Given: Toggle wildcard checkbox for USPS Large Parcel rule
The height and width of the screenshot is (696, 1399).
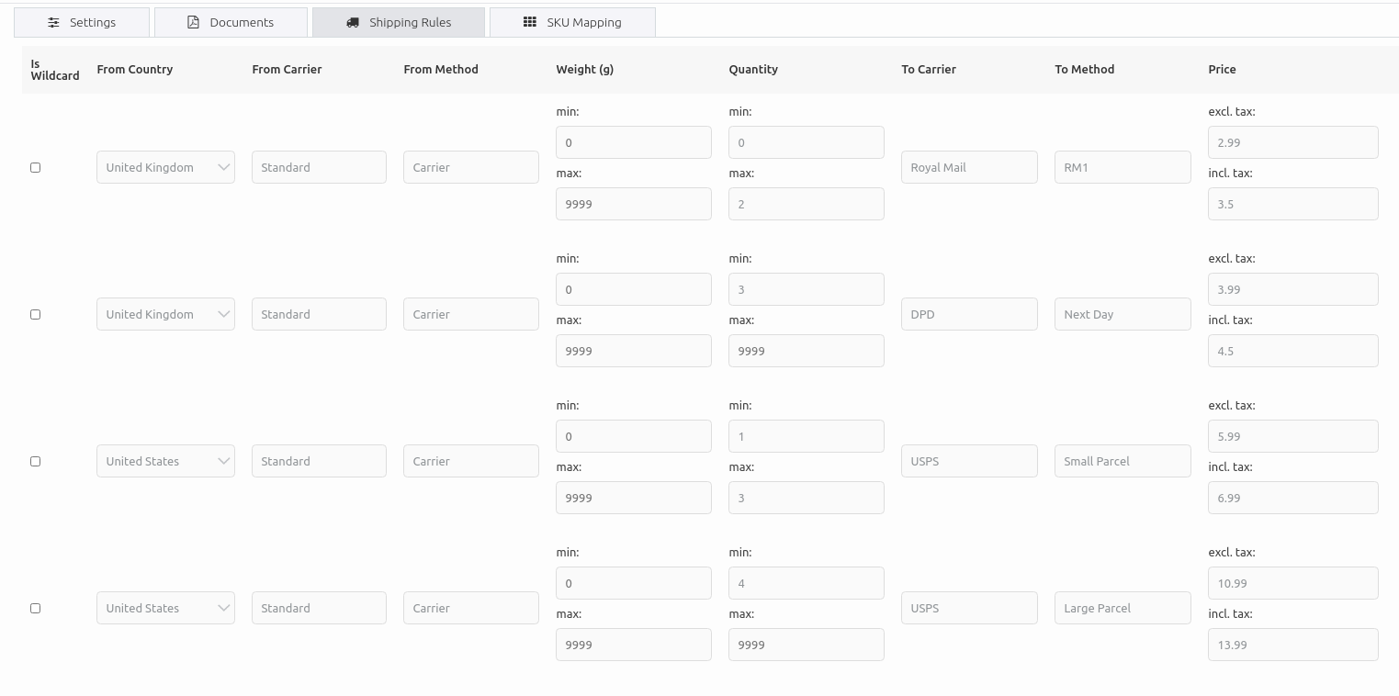Looking at the screenshot, I should [36, 608].
